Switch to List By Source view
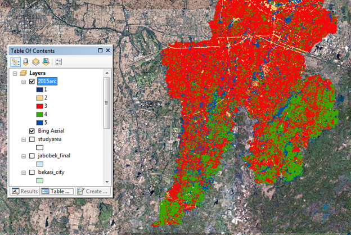The width and height of the screenshot is (351, 235). [x=25, y=62]
